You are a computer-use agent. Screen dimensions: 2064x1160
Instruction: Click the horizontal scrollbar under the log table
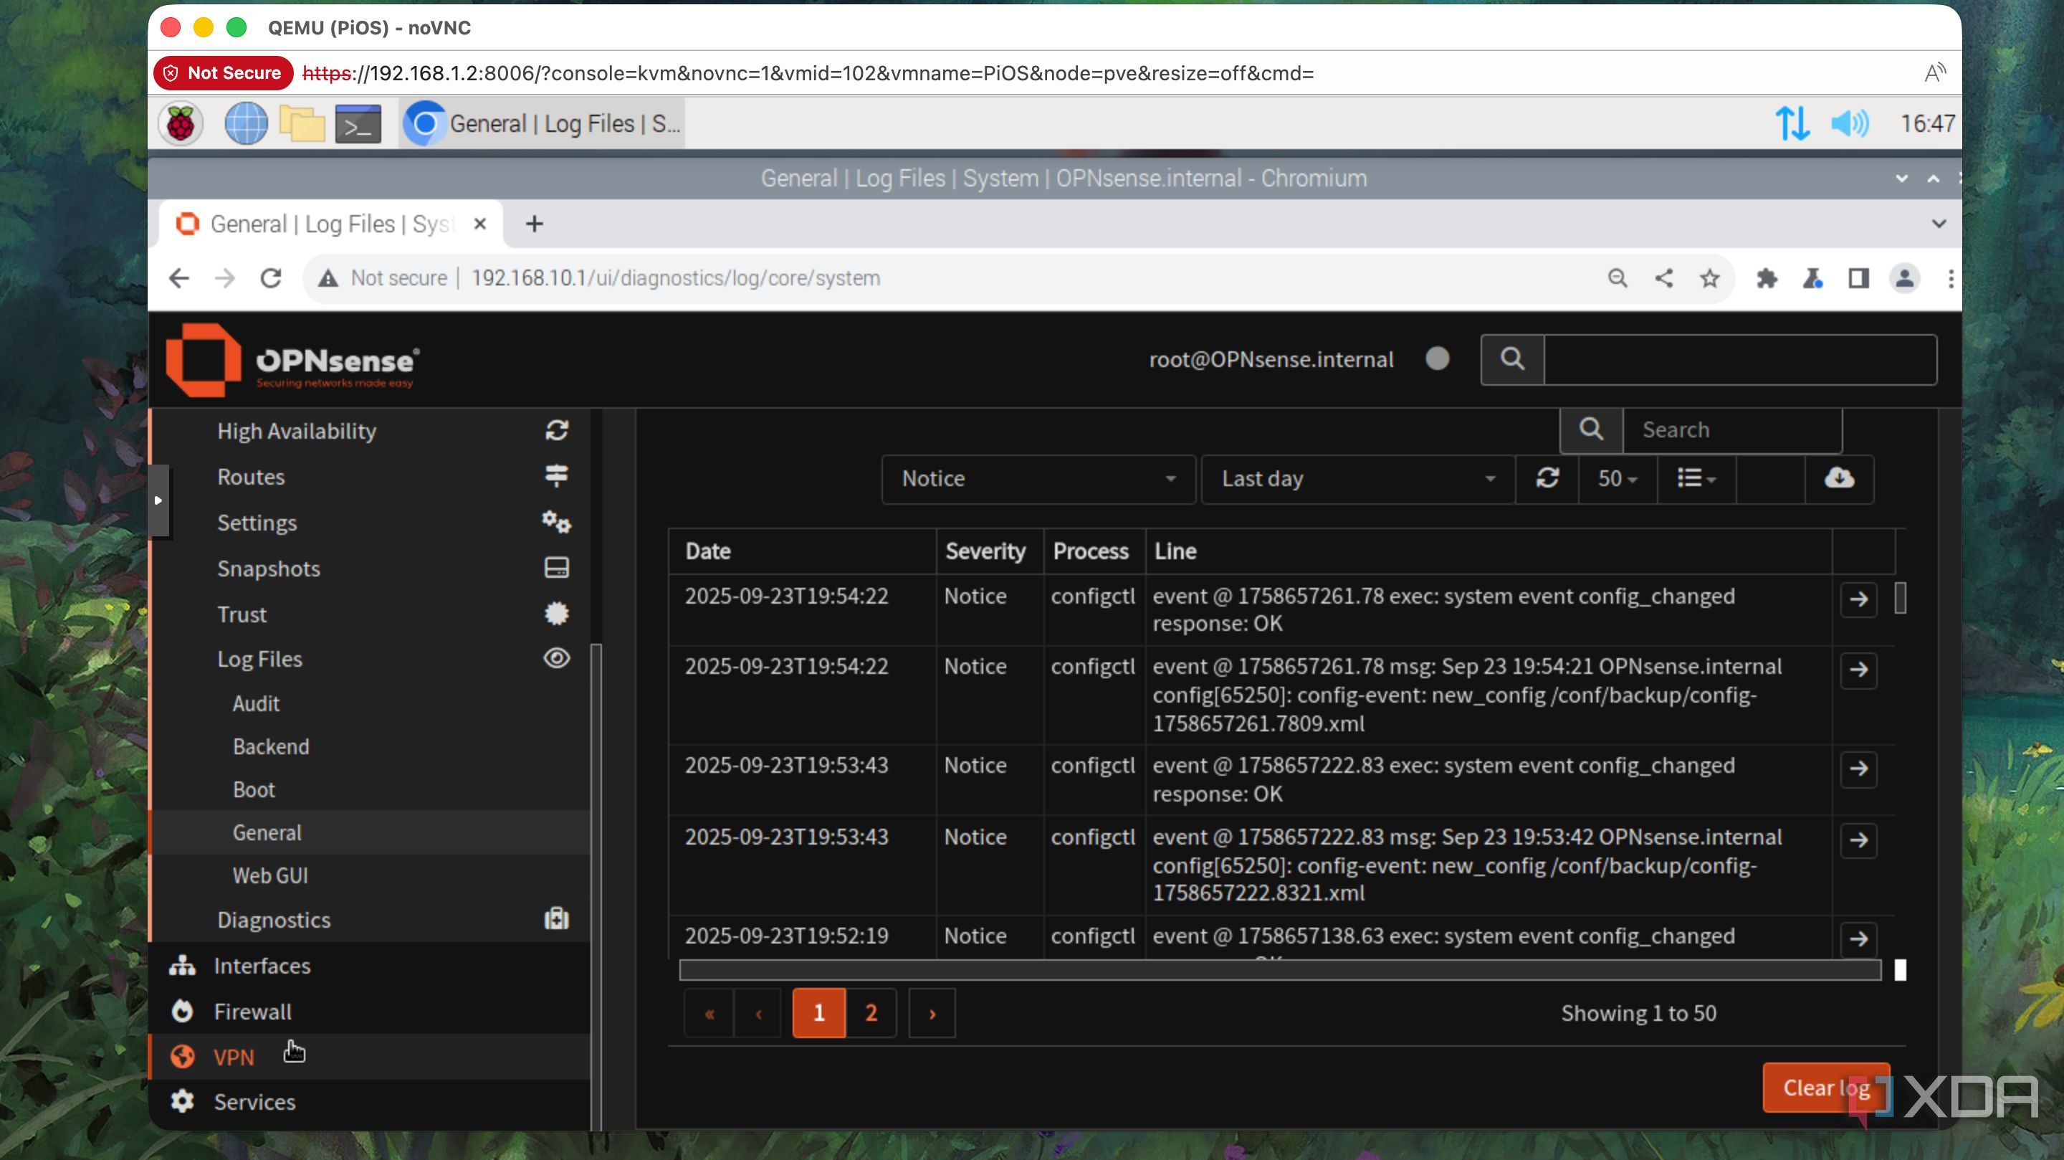(x=1279, y=970)
